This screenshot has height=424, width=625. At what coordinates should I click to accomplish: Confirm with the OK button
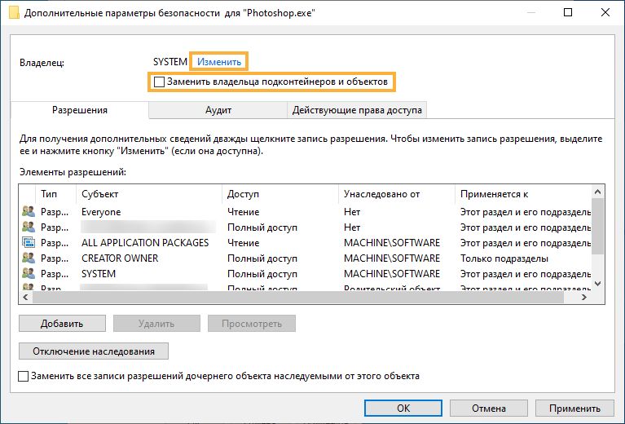[x=403, y=408]
